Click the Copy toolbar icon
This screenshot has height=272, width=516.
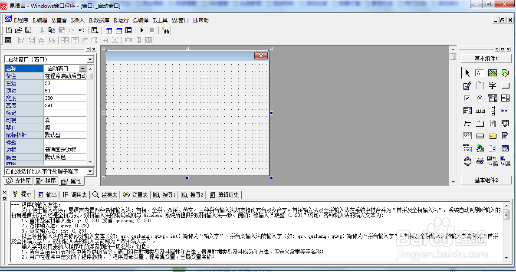pos(52,30)
